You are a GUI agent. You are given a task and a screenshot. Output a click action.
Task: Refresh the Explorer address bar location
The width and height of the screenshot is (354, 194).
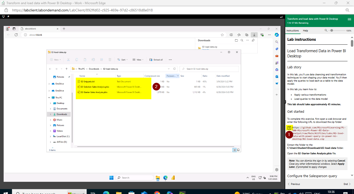[174, 69]
